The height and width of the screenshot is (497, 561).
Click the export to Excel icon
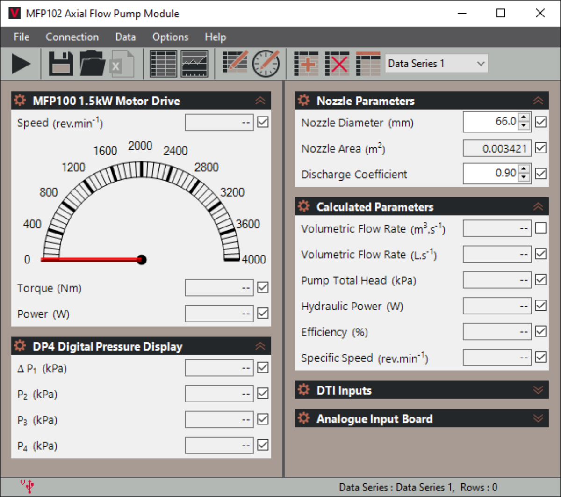(x=122, y=64)
